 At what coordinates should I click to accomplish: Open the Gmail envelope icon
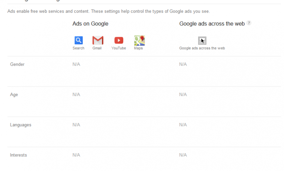click(x=98, y=40)
